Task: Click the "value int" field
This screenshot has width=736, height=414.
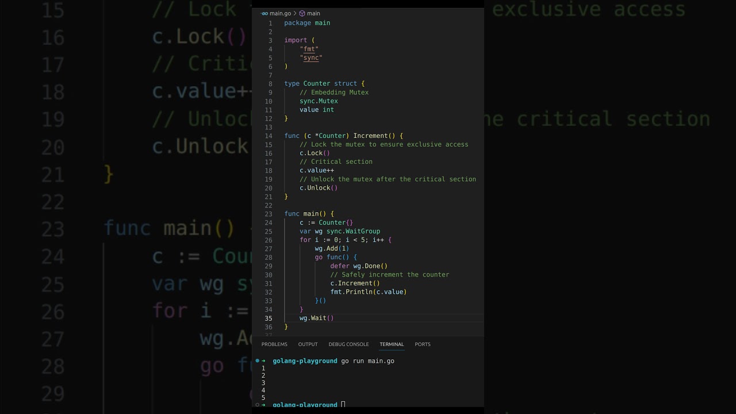Action: 317,110
